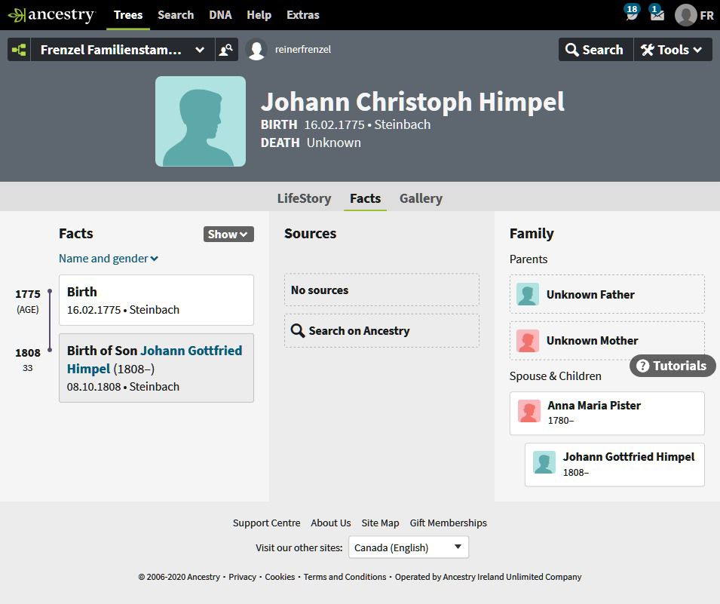
Task: Click the FR account avatar
Action: (x=685, y=15)
